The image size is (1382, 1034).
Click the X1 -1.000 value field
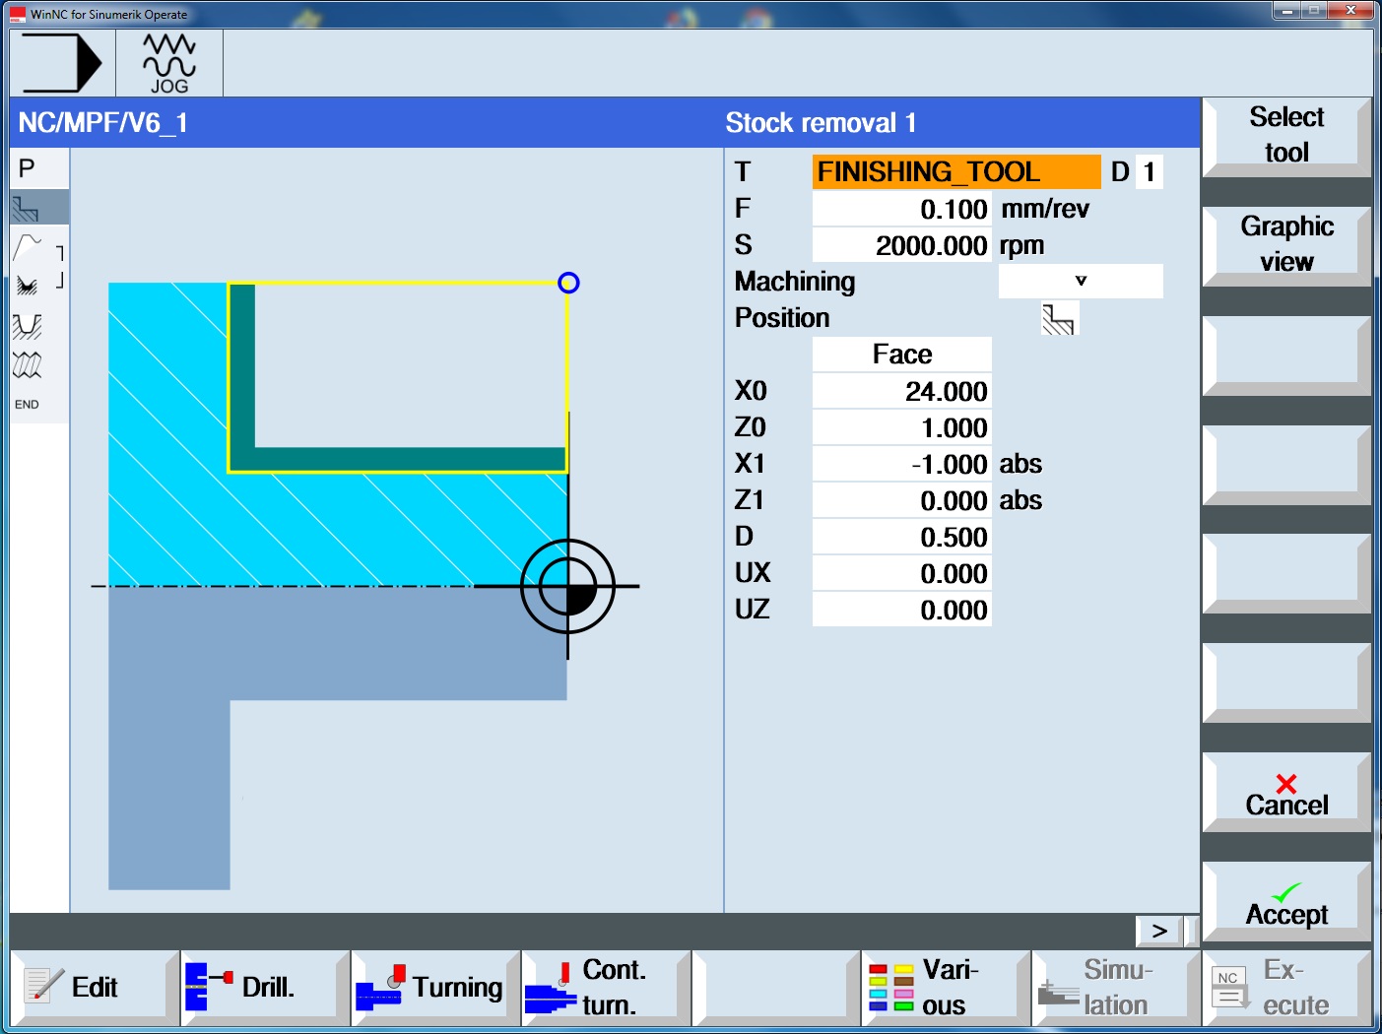click(x=901, y=464)
